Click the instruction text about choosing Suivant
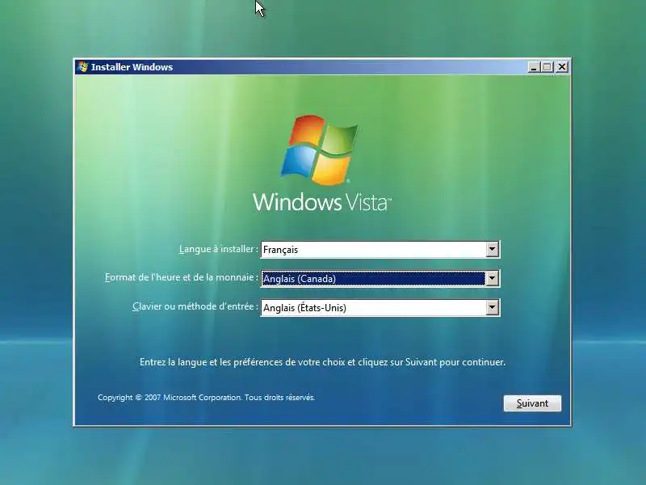Image resolution: width=646 pixels, height=485 pixels. 322,362
